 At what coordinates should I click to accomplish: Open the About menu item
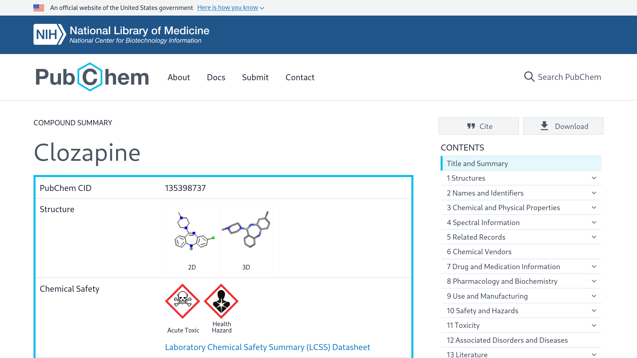pyautogui.click(x=178, y=77)
